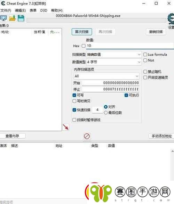Enable 扫描时暂停游戏 pause while scanning
Viewport: 174px width, 204px height.
(74, 120)
